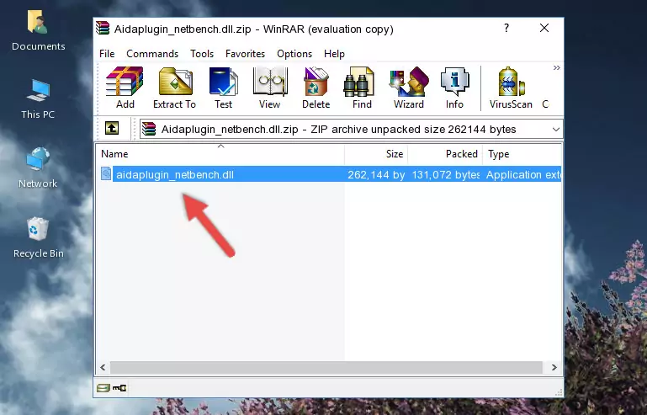Sort by the Size column header
This screenshot has width=647, height=415.
click(376, 154)
